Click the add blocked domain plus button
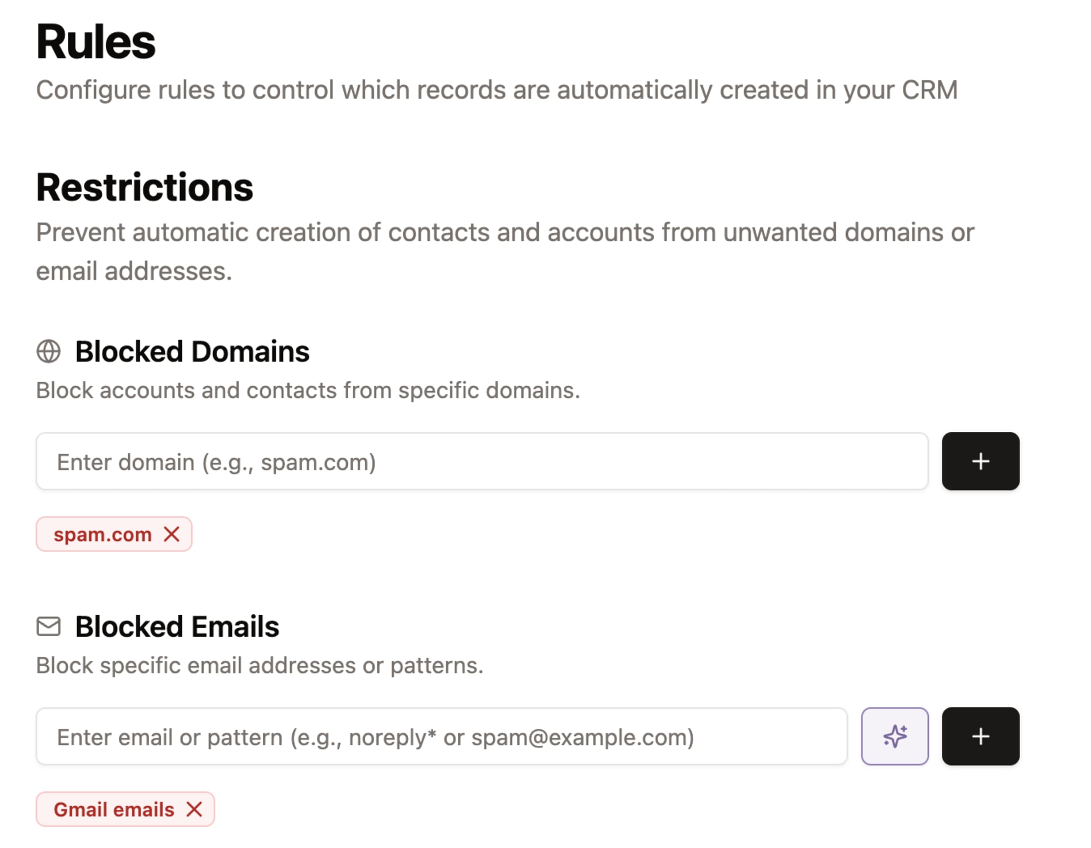 980,461
